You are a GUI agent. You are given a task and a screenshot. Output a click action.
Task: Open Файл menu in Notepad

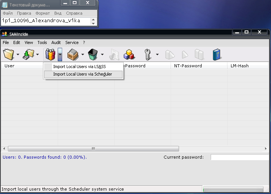8,13
